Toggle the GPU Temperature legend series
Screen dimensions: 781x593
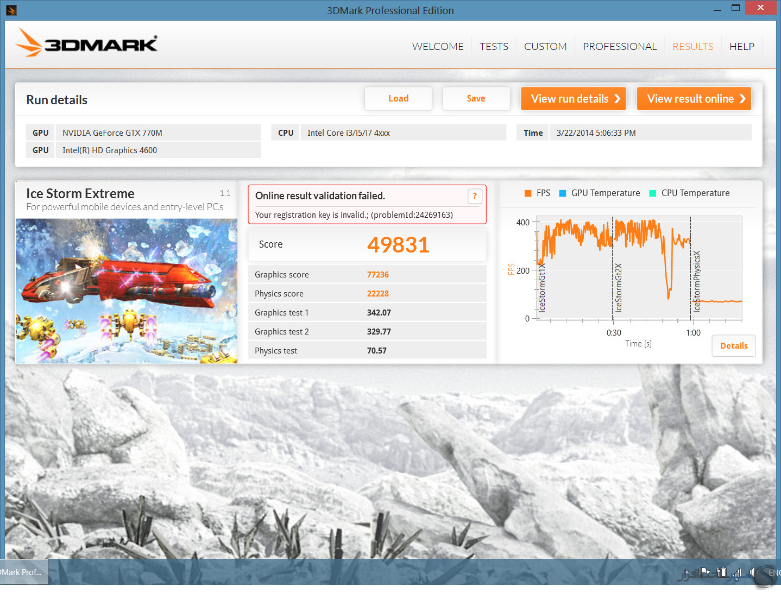pos(600,193)
